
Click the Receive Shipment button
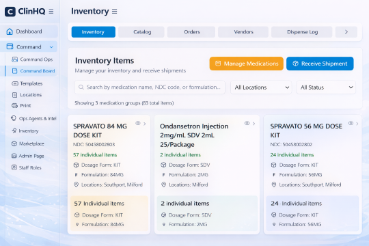point(320,64)
